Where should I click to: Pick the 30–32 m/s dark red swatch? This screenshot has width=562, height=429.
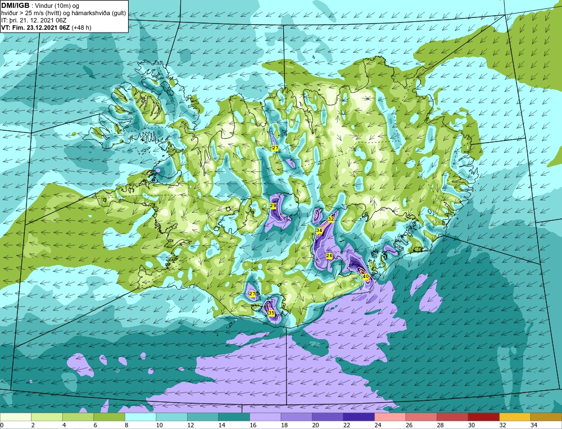(483, 417)
